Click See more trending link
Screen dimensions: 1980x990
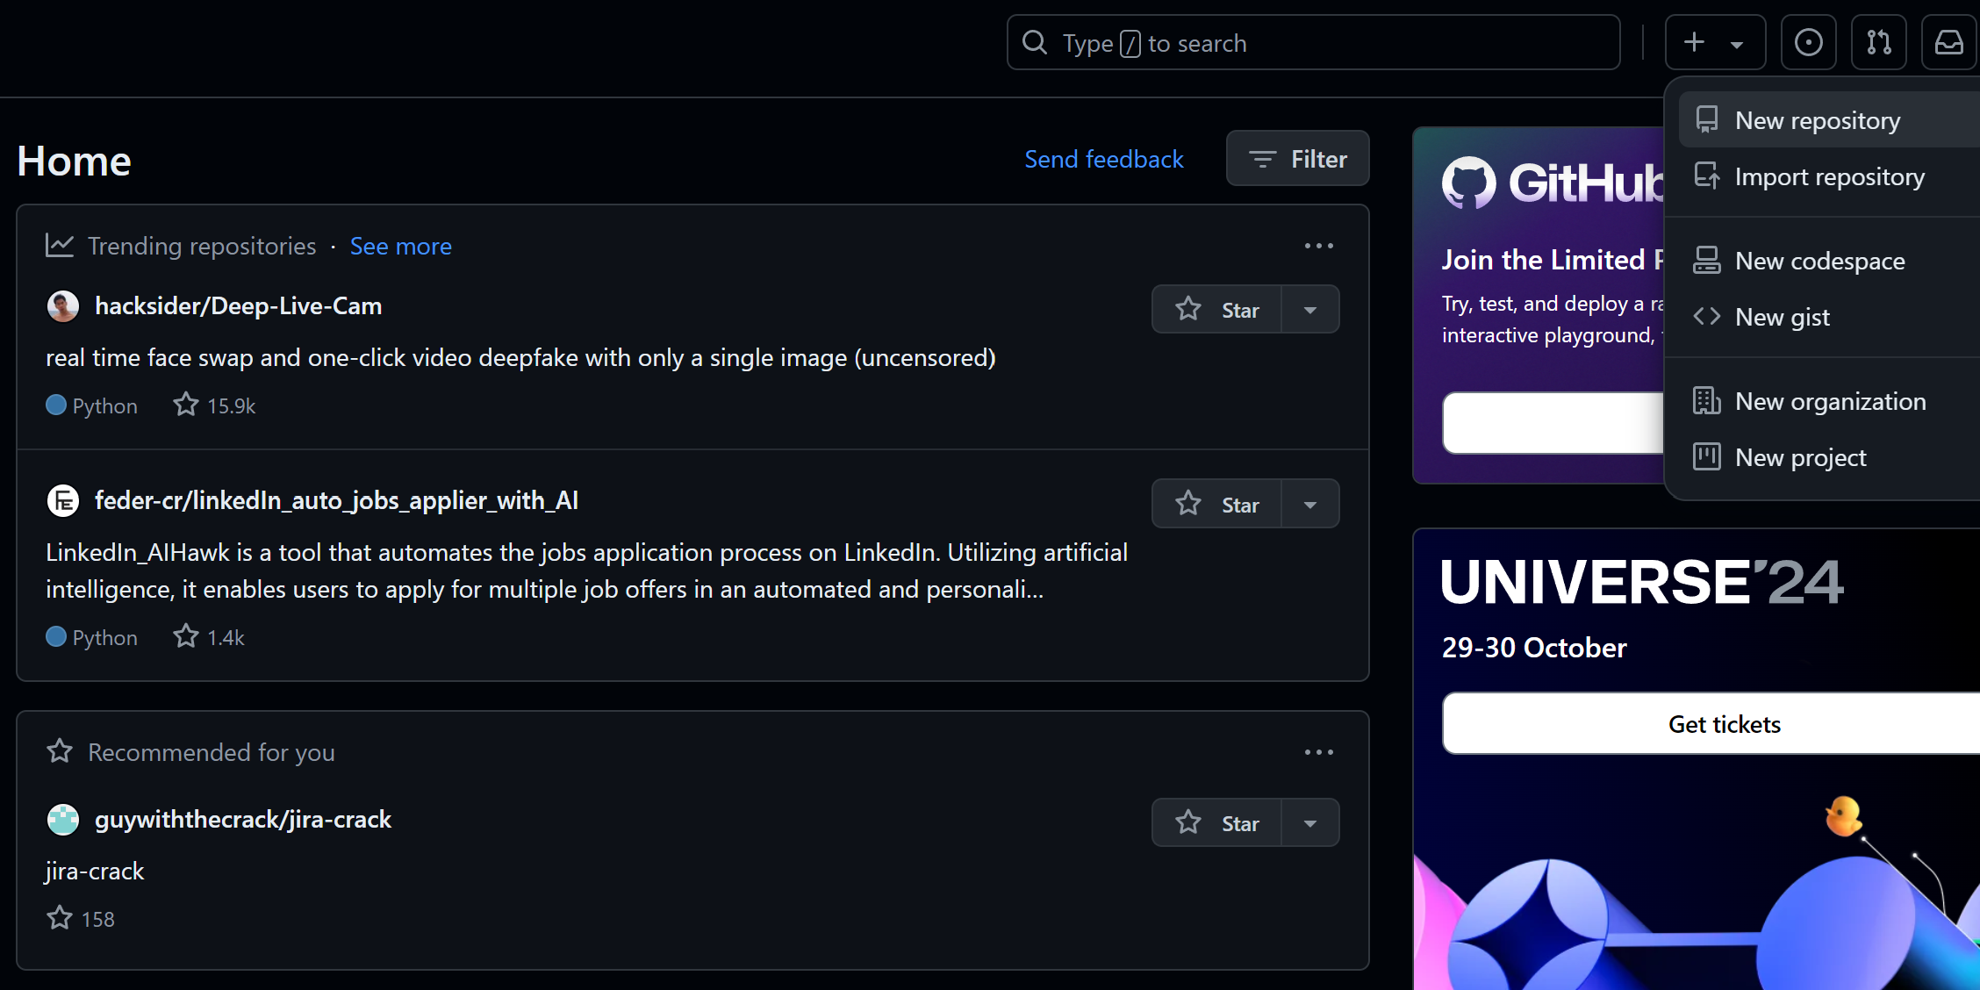click(400, 246)
